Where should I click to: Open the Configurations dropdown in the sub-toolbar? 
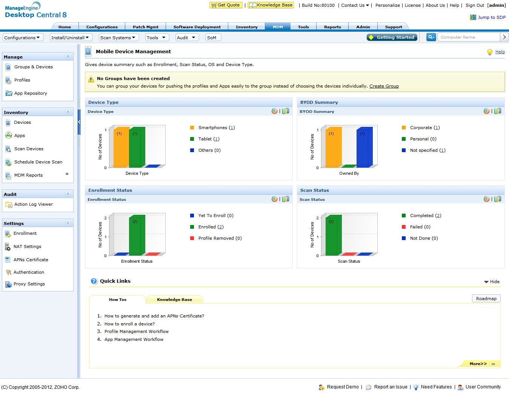coord(23,37)
